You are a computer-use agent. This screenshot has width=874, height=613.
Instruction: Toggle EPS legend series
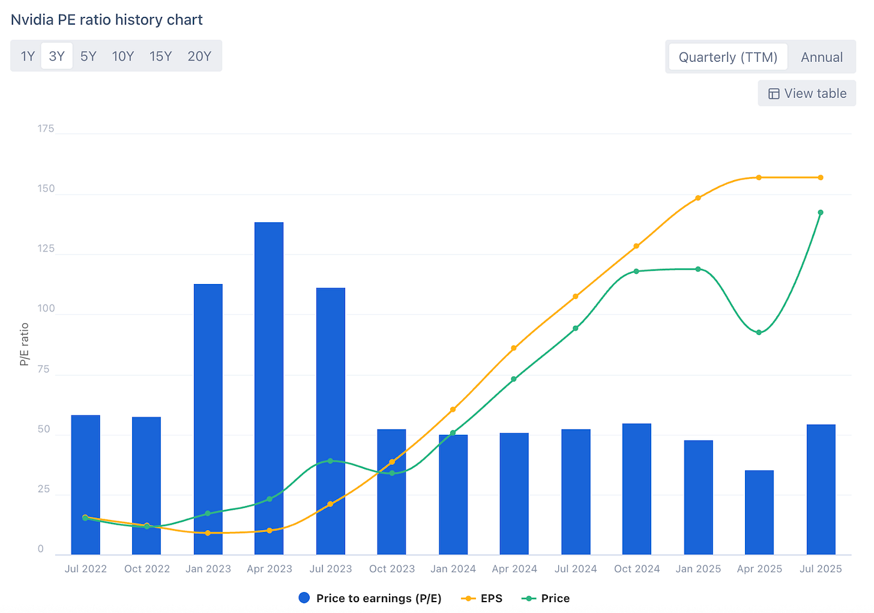[x=482, y=598]
